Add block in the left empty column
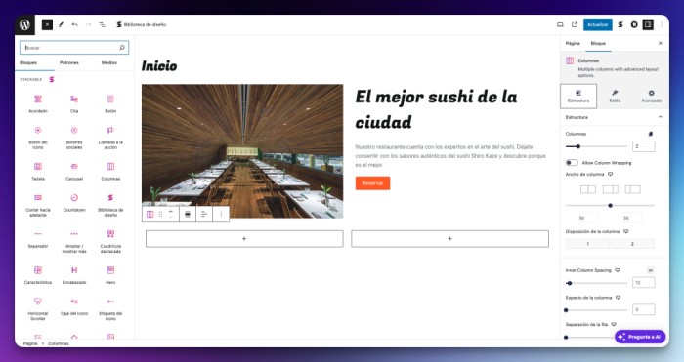Viewport: 684px width, 362px height. pyautogui.click(x=244, y=239)
